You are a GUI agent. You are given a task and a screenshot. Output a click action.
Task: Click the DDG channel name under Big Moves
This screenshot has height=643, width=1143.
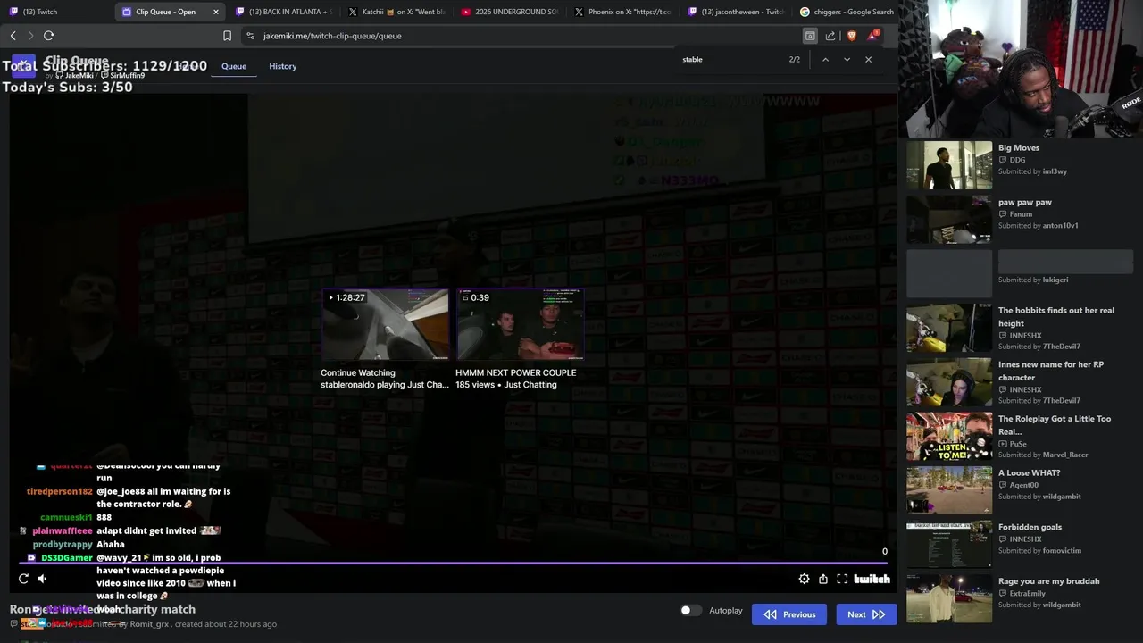(1017, 160)
